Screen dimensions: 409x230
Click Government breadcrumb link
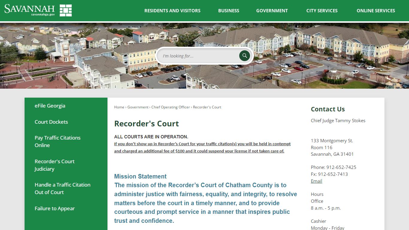(x=138, y=107)
